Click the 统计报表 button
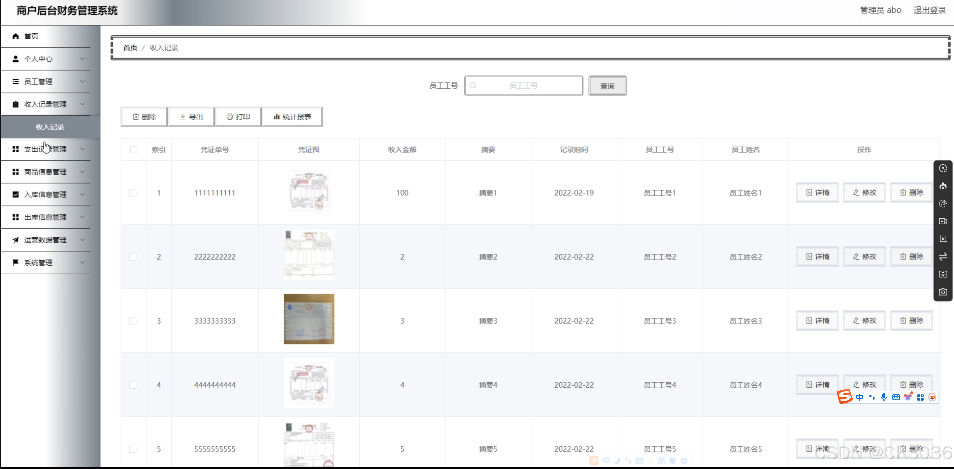 point(292,117)
